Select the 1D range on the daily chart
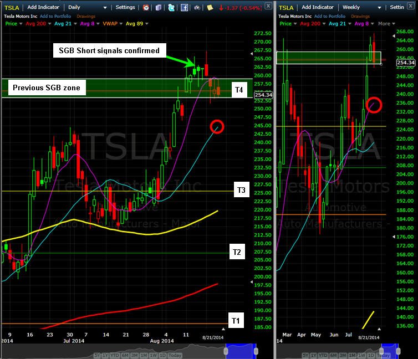Image resolution: width=418 pixels, height=359 pixels. click(x=162, y=355)
